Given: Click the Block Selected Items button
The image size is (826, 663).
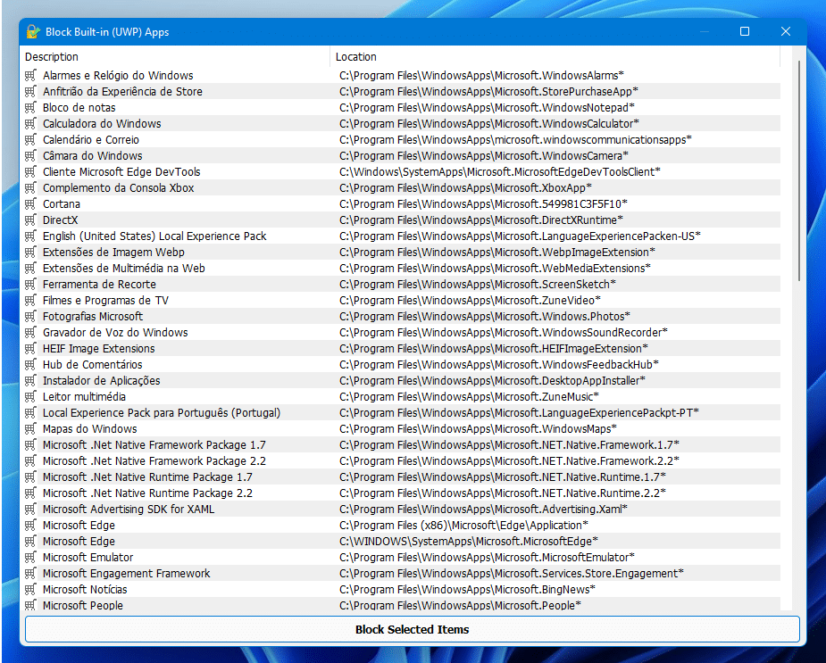Looking at the screenshot, I should [x=412, y=629].
